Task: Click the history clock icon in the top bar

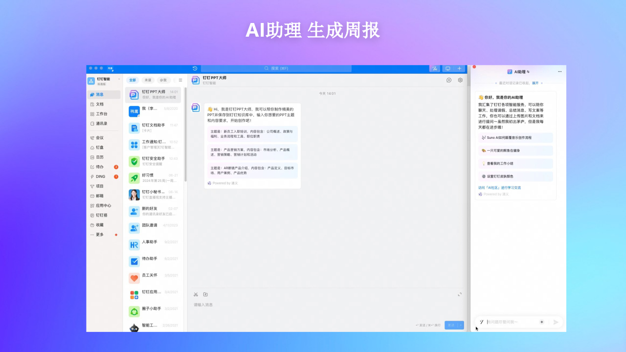Action: point(195,68)
